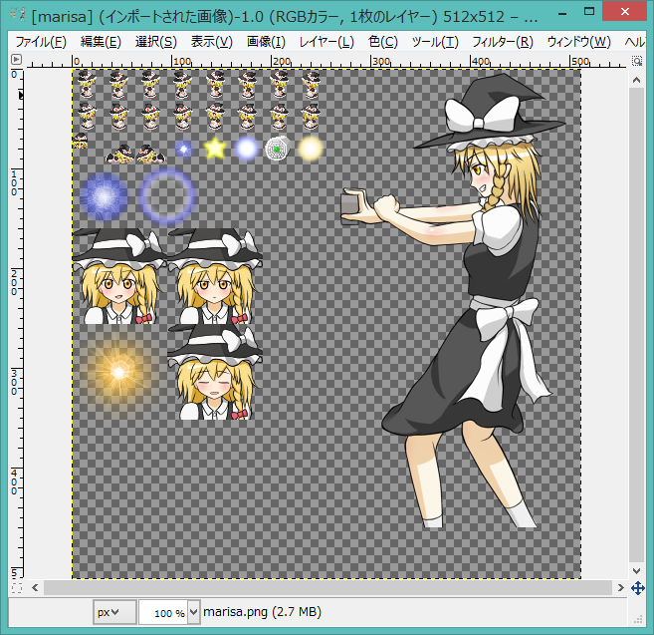Open the フィルター(R) menu

[x=502, y=42]
